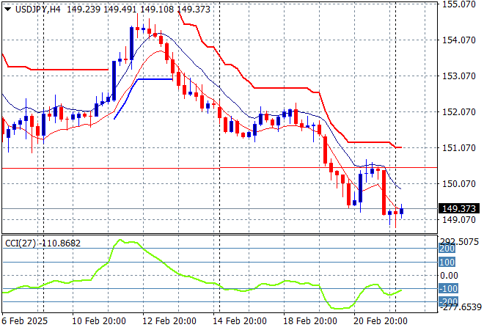Click the -200 level marker in CCI panel
The width and height of the screenshot is (484, 330).
pos(448,301)
